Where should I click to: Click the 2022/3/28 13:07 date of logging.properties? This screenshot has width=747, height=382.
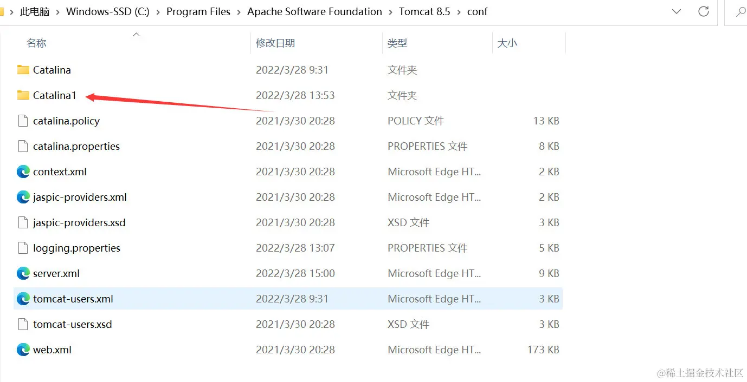click(295, 248)
